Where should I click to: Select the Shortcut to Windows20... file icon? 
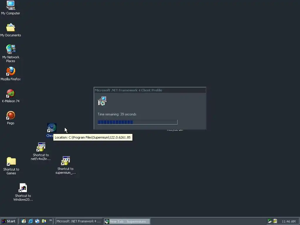click(23, 188)
